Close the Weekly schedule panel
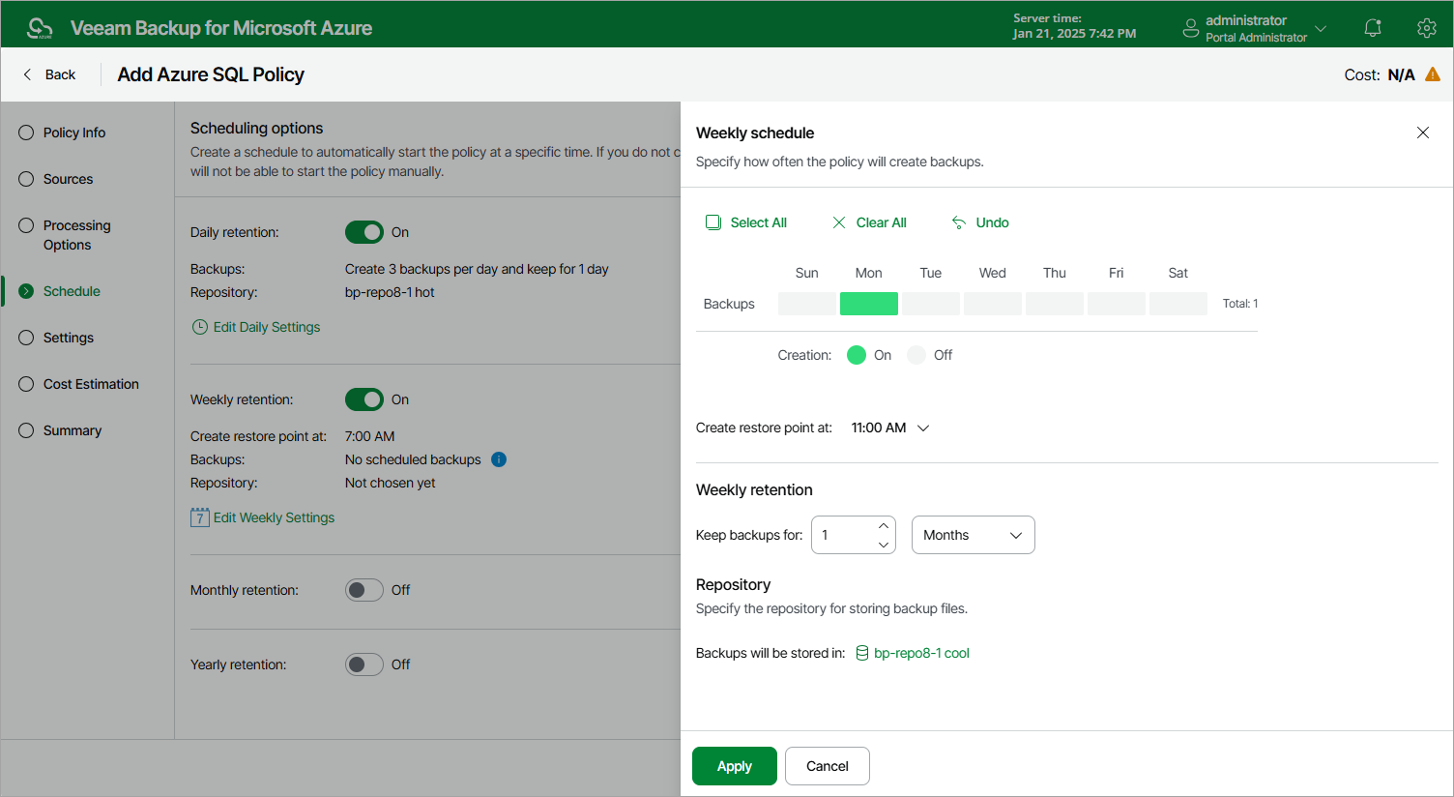 coord(1423,133)
